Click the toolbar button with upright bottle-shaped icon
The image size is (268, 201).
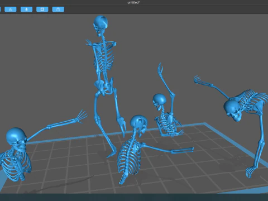26,9
